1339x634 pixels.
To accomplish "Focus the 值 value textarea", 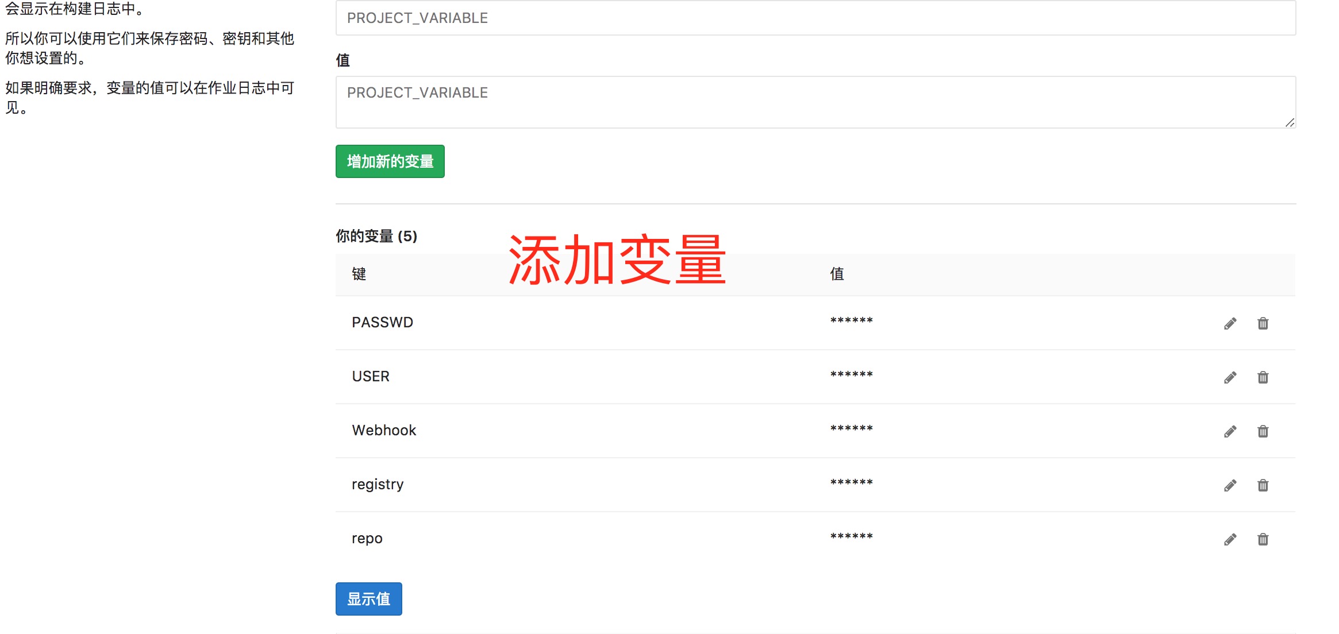I will click(815, 102).
